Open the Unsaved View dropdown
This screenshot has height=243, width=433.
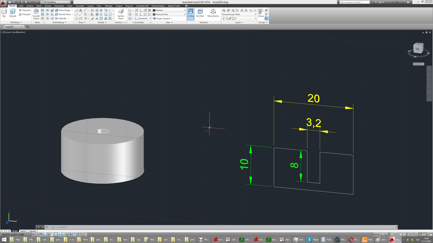pyautogui.click(x=169, y=14)
